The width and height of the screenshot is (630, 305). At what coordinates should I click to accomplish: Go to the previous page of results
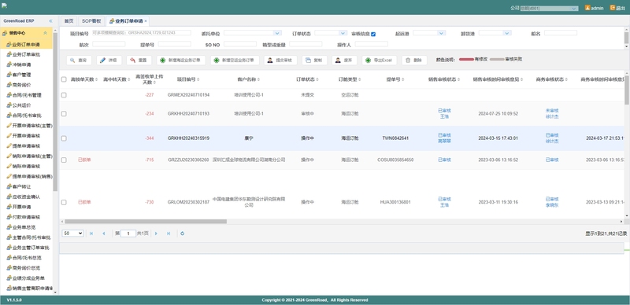click(x=104, y=233)
